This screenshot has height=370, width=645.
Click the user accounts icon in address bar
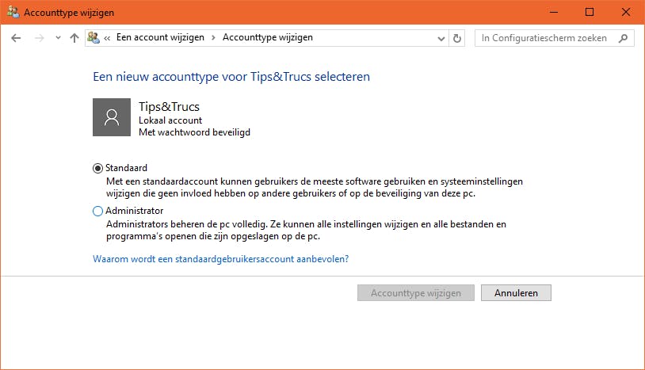(94, 38)
